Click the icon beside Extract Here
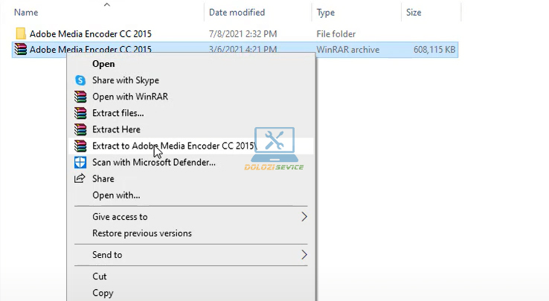Image resolution: width=549 pixels, height=301 pixels. pos(80,129)
